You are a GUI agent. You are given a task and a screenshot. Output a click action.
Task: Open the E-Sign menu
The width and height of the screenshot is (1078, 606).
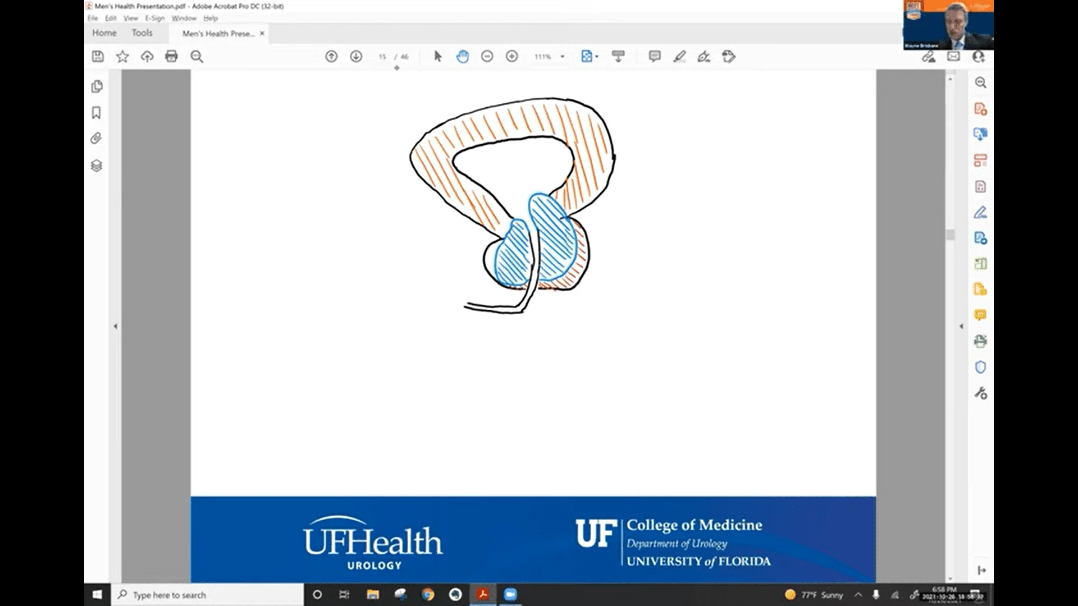(155, 18)
